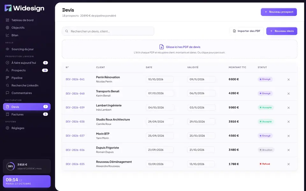
Task: Click the 38% monthly goal progress ring
Action: coord(11,166)
